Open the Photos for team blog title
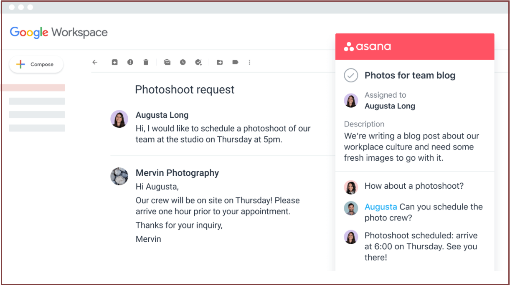 point(410,76)
